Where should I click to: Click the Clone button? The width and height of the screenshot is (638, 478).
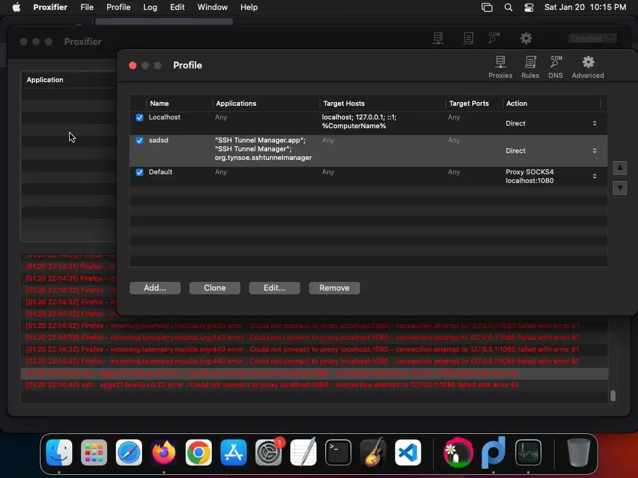[215, 288]
